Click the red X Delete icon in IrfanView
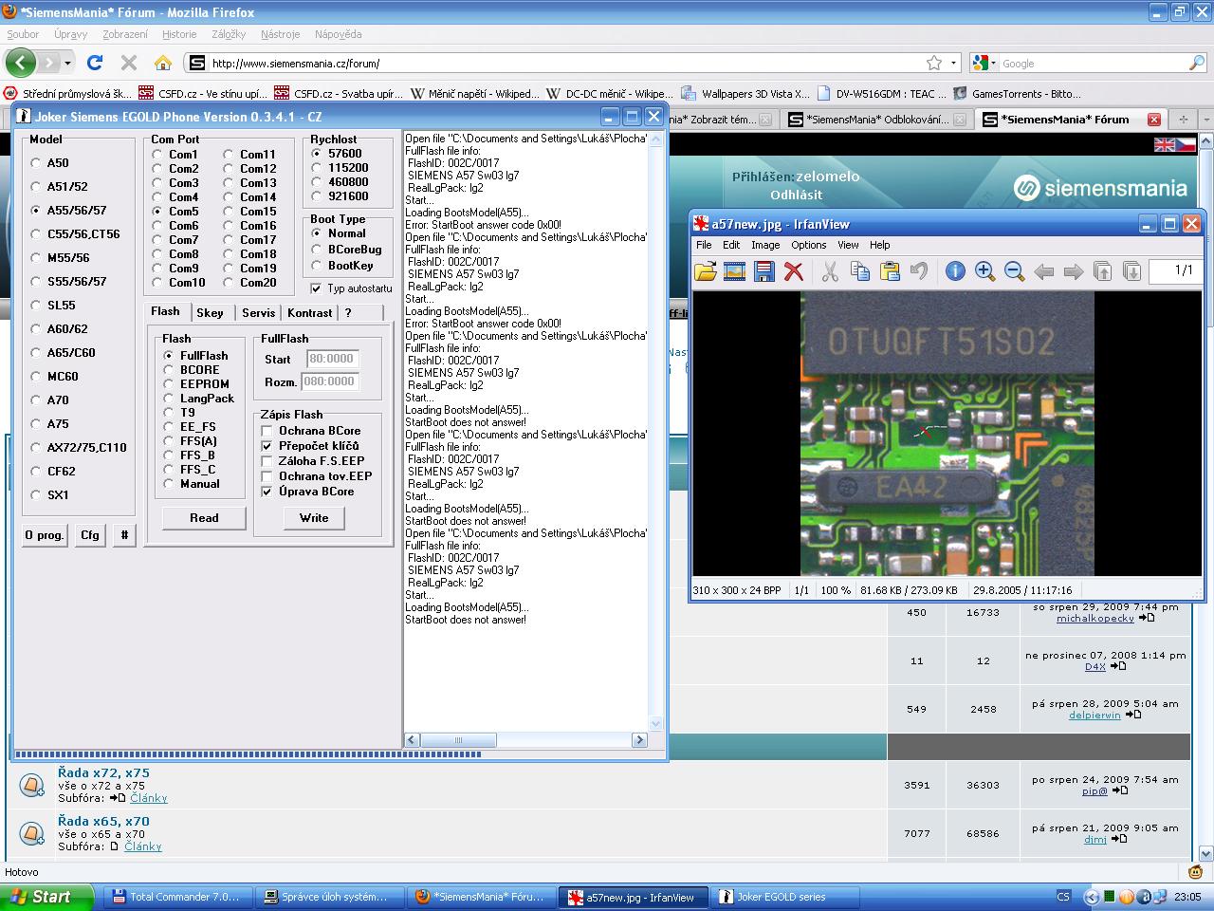The height and width of the screenshot is (911, 1214). click(x=794, y=271)
